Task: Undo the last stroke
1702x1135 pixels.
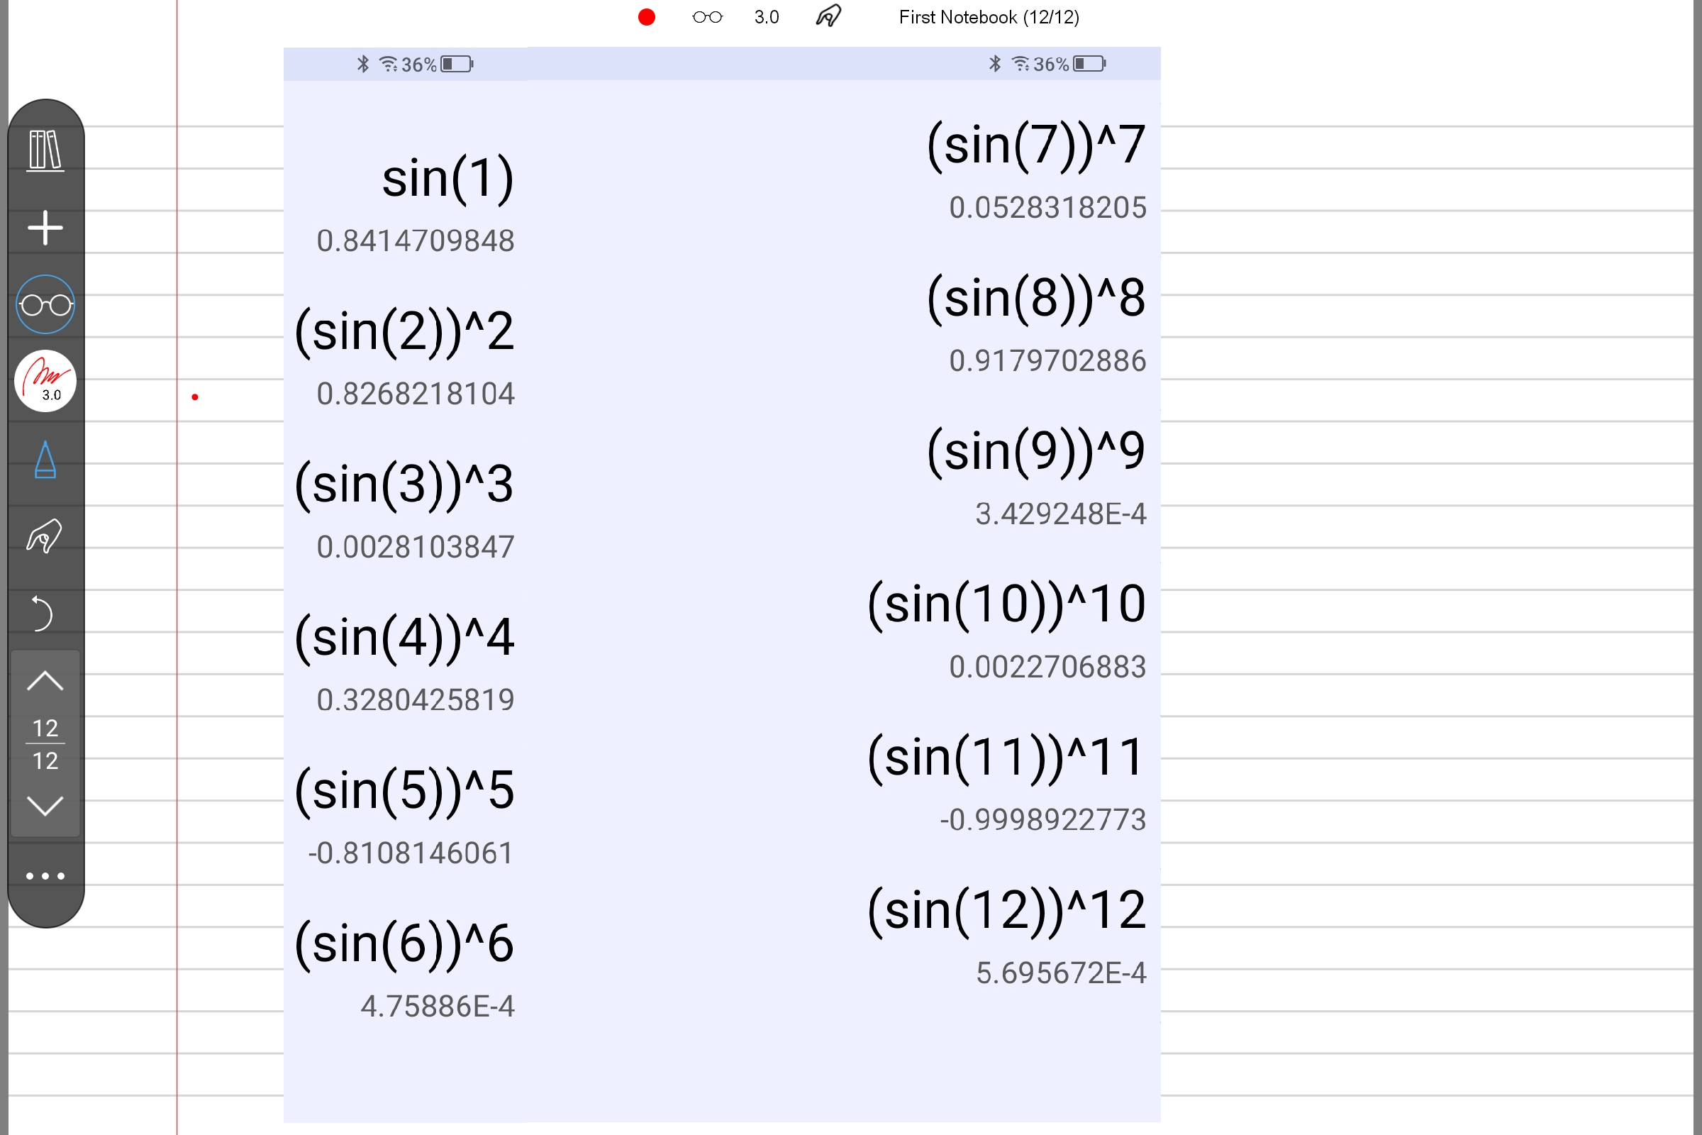Action: point(43,613)
